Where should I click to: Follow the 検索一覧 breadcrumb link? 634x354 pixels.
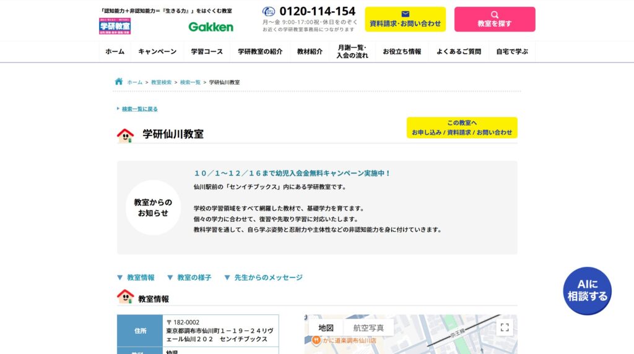click(190, 82)
